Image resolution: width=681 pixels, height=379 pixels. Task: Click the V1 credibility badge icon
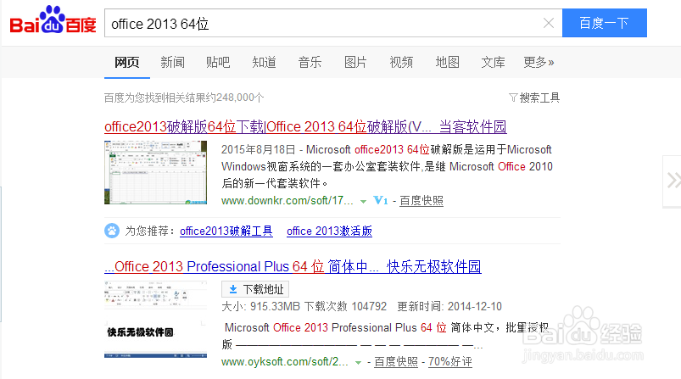(381, 201)
